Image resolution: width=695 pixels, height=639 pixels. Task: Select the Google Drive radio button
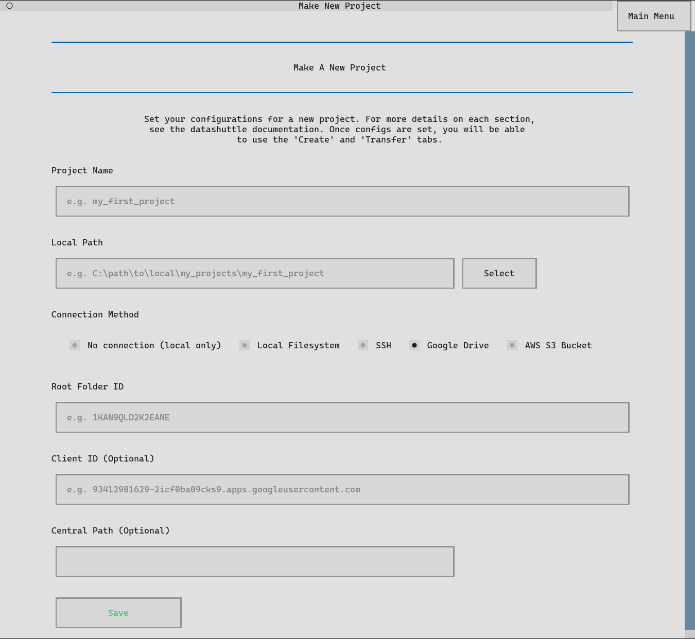point(414,345)
